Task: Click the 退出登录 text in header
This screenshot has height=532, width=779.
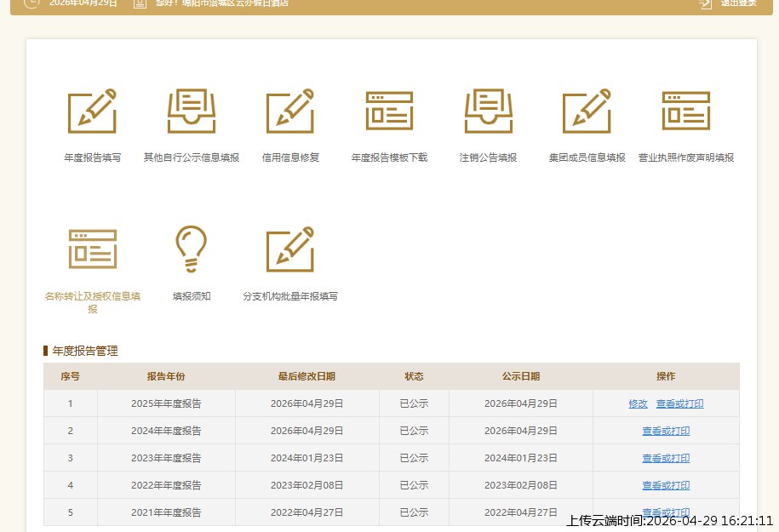Action: pos(738,3)
